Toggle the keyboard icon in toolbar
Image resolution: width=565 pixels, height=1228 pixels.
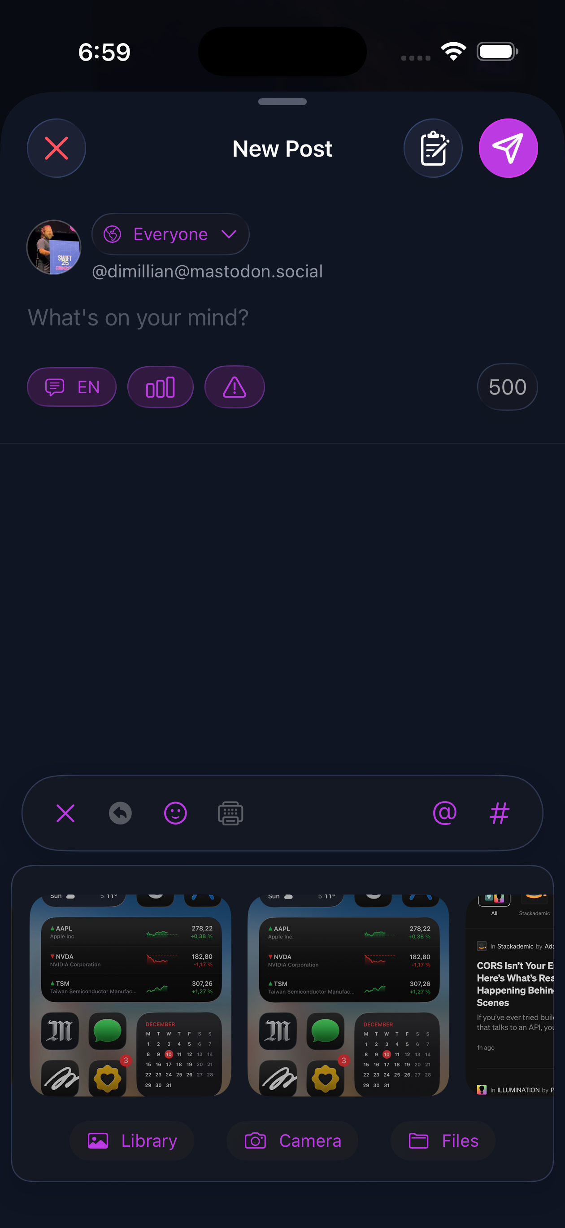(x=230, y=813)
